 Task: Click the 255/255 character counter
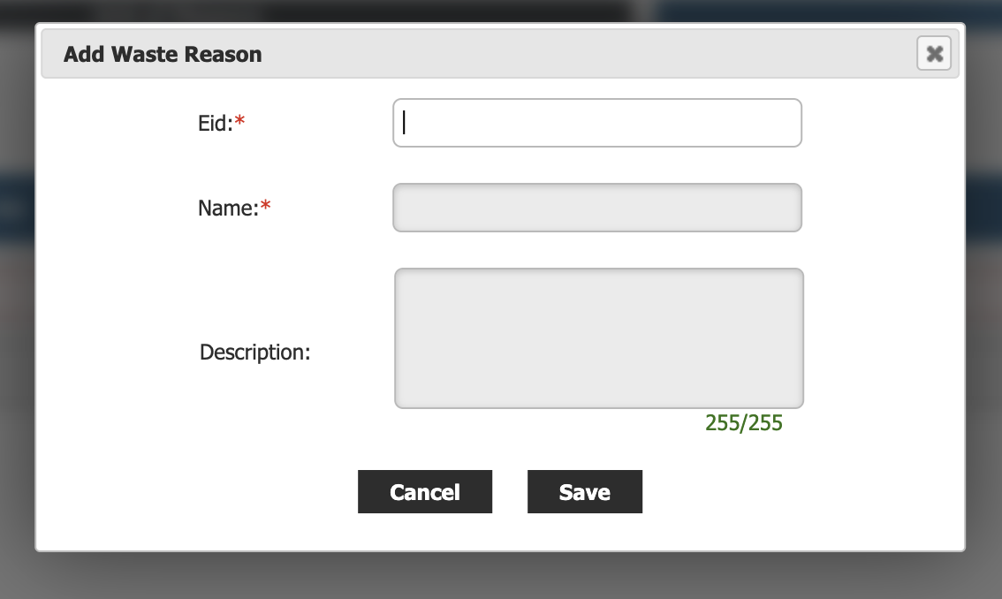tap(743, 423)
